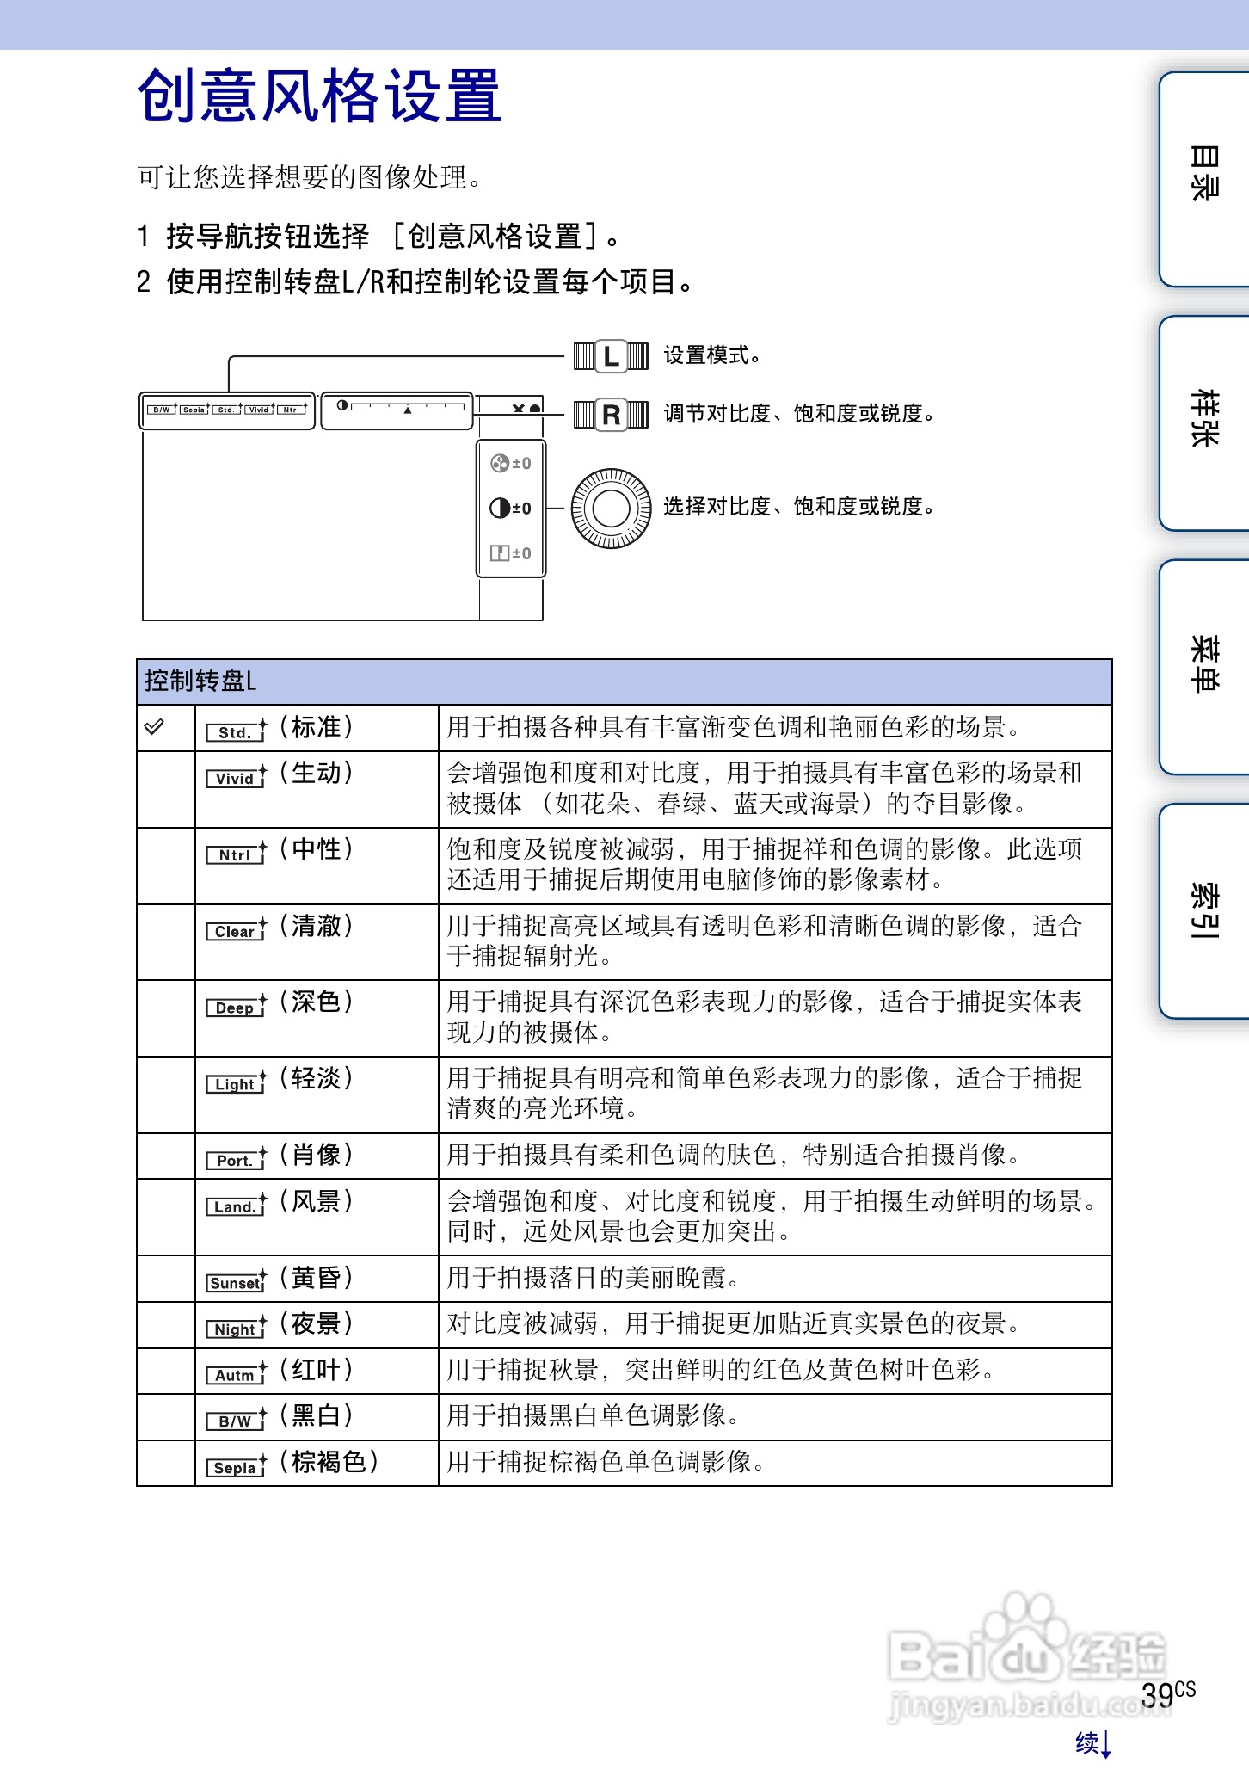The image size is (1249, 1776).
Task: Click the control wheel illustration
Action: pos(611,509)
